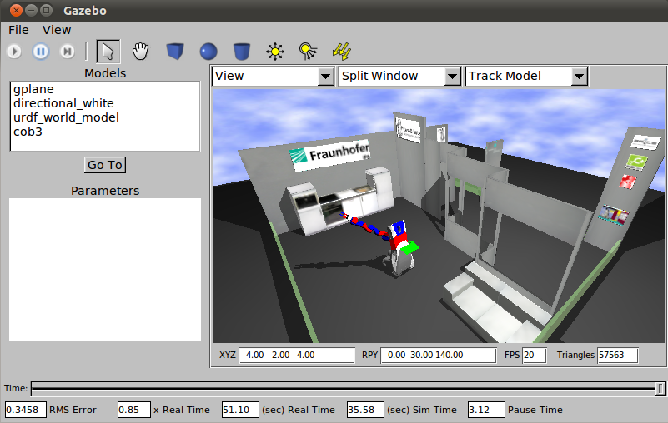Insert a box shape
668x423 pixels.
pyautogui.click(x=174, y=52)
